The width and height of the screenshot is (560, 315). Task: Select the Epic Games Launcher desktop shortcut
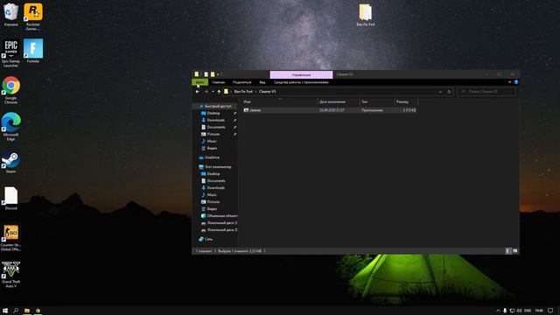coord(10,53)
